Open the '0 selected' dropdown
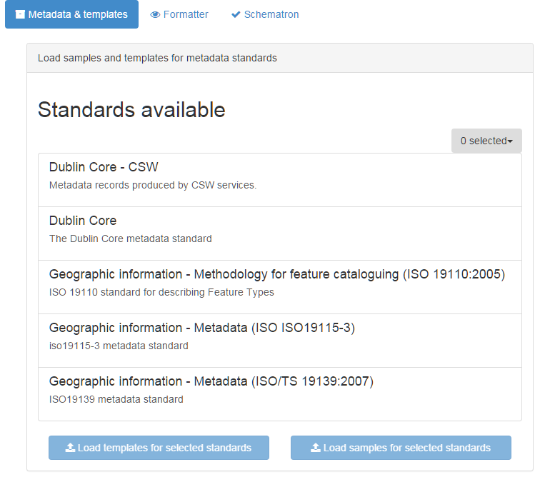 click(486, 141)
